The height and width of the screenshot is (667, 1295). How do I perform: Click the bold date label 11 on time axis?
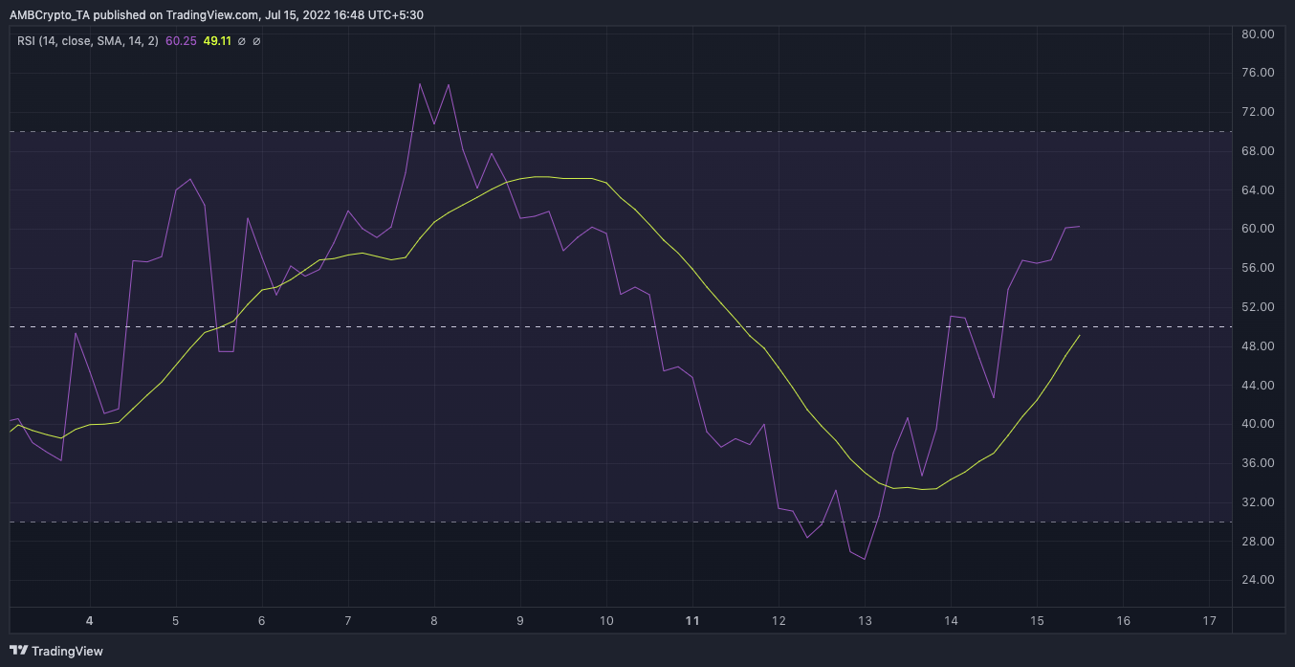[x=692, y=621]
